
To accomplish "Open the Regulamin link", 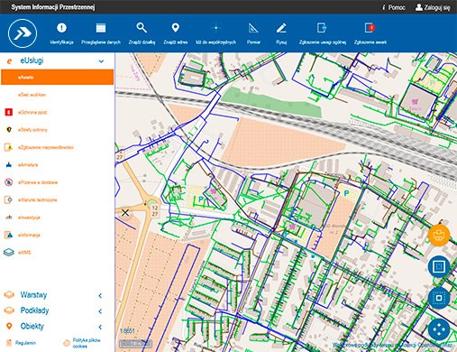I will pyautogui.click(x=25, y=343).
